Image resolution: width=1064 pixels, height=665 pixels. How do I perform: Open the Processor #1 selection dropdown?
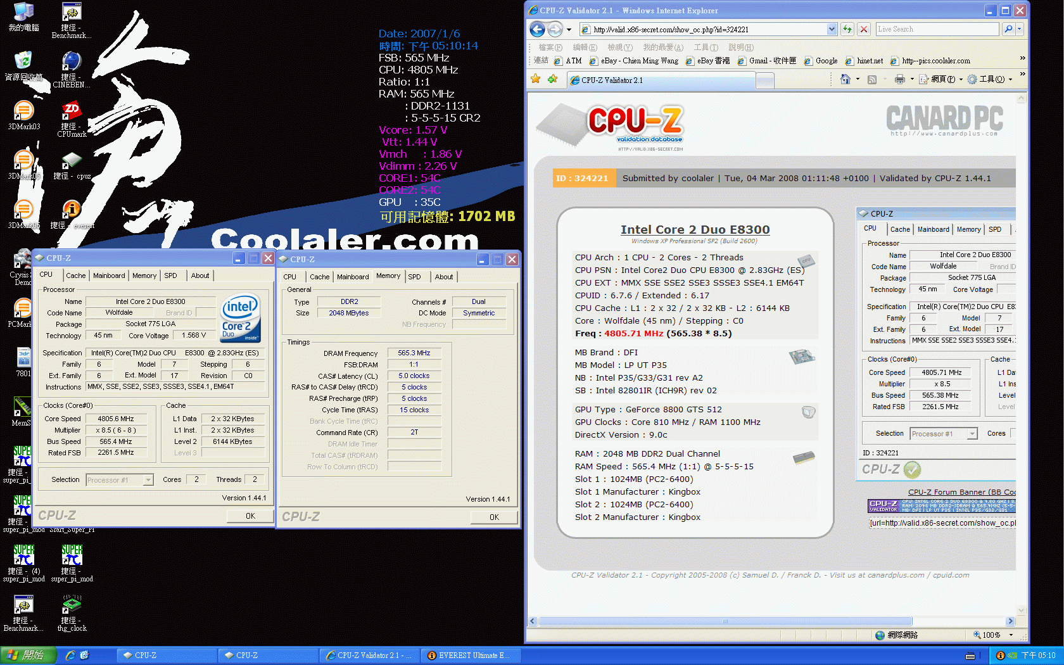(x=148, y=480)
